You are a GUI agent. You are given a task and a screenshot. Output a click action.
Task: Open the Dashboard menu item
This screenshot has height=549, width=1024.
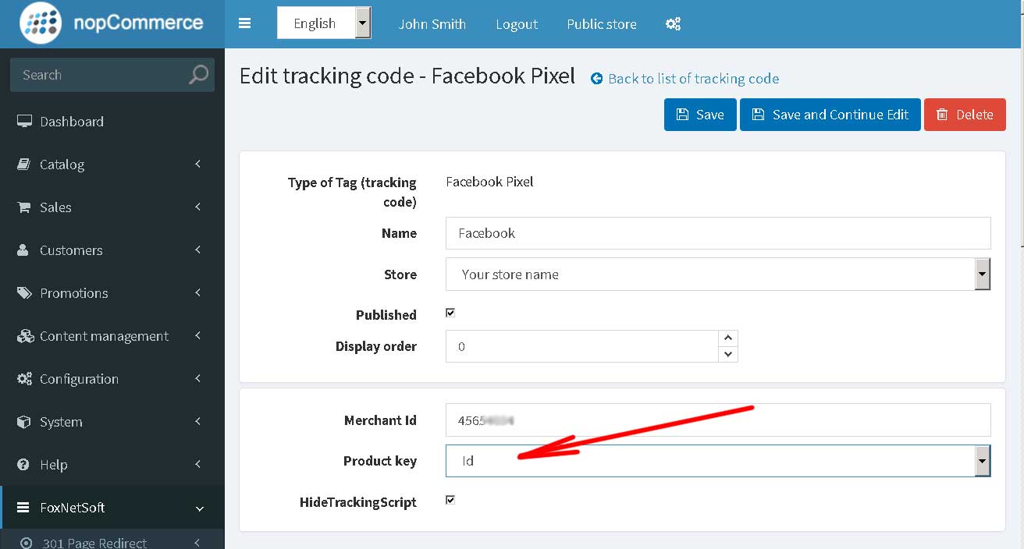(112, 121)
